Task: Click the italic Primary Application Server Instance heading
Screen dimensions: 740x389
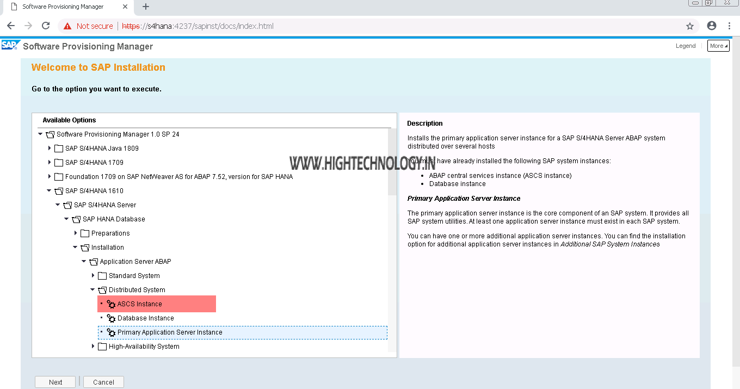Action: tap(464, 199)
